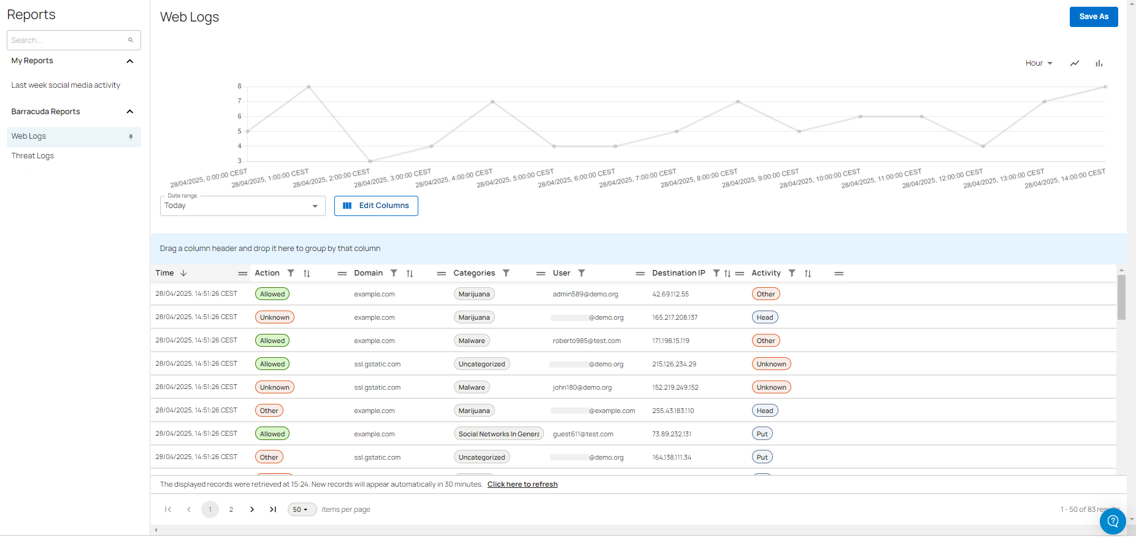
Task: Open the filter for Action column
Action: point(291,273)
